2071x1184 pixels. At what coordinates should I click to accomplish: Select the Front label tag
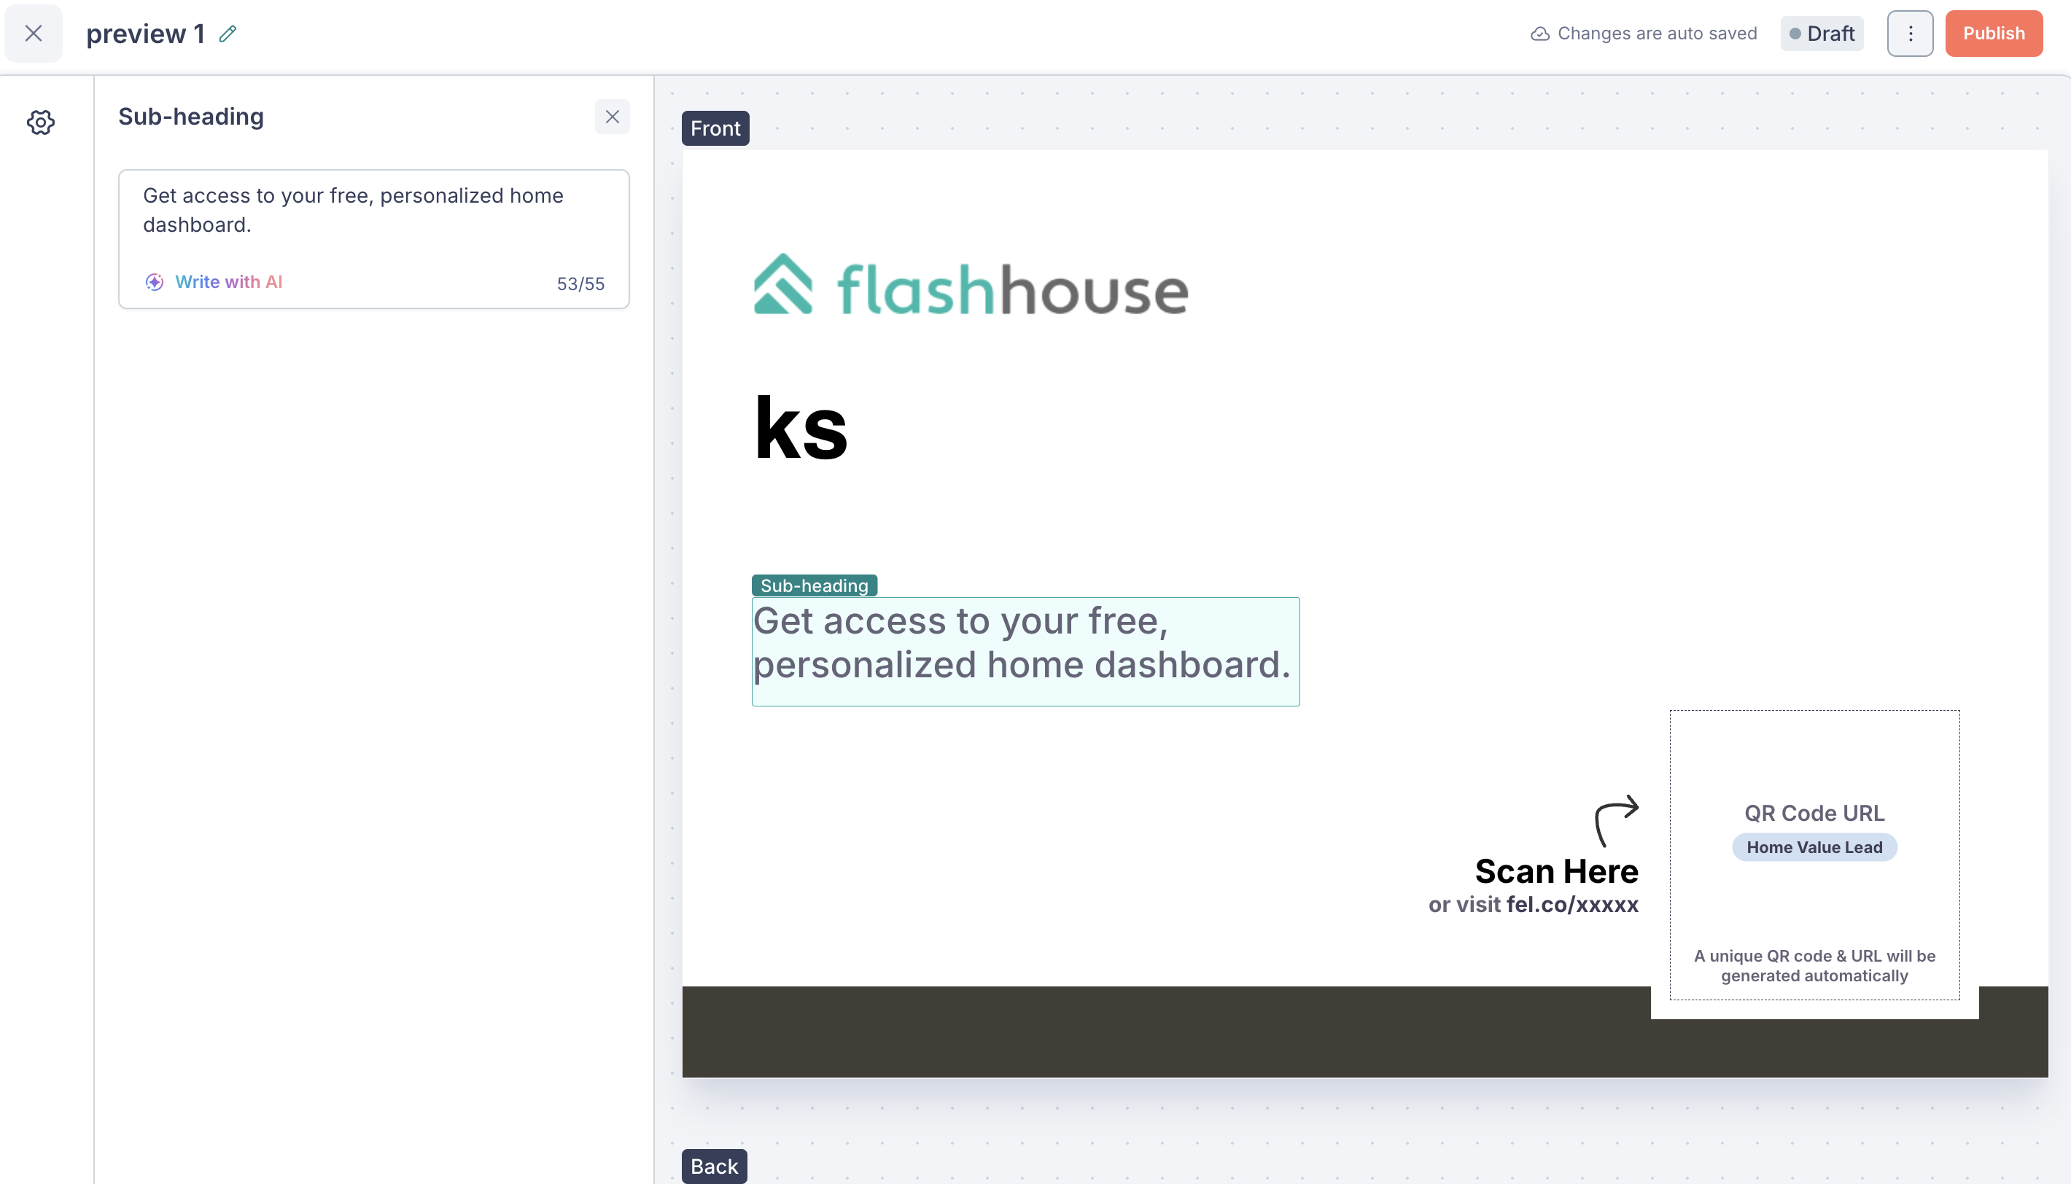[x=715, y=128]
